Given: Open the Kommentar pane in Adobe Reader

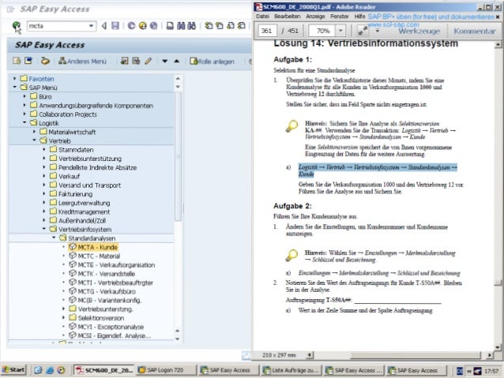Looking at the screenshot, I should point(475,31).
